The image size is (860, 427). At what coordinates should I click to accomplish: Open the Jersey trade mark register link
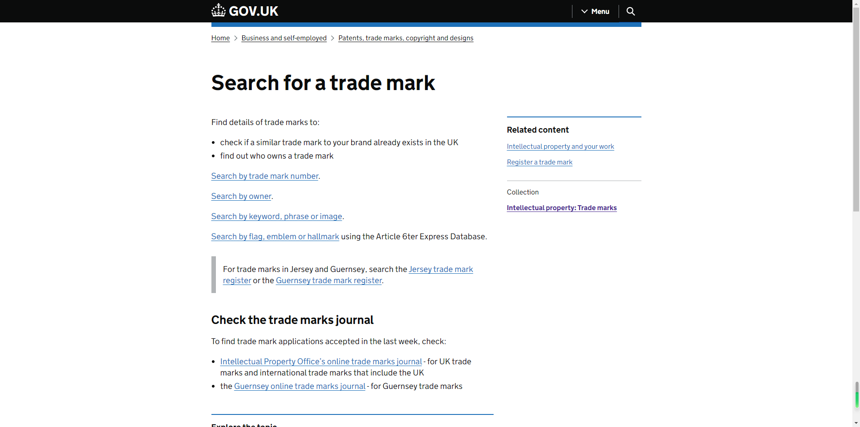441,269
